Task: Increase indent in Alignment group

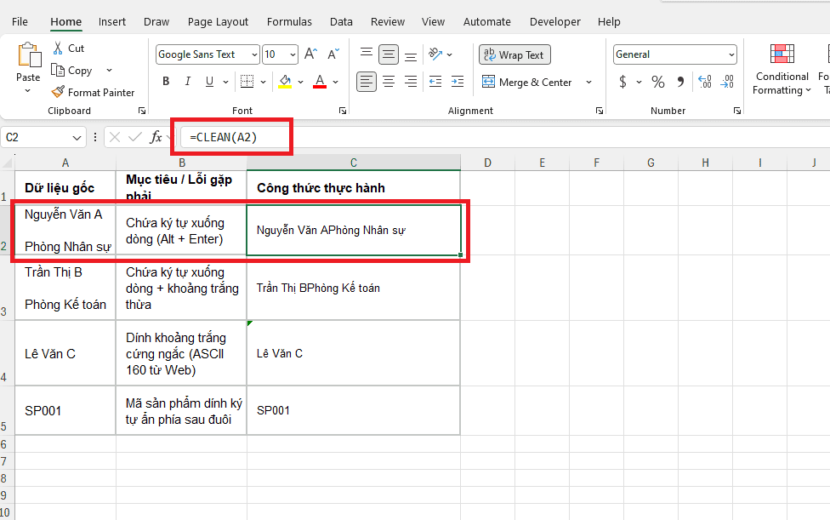Action: coord(458,82)
